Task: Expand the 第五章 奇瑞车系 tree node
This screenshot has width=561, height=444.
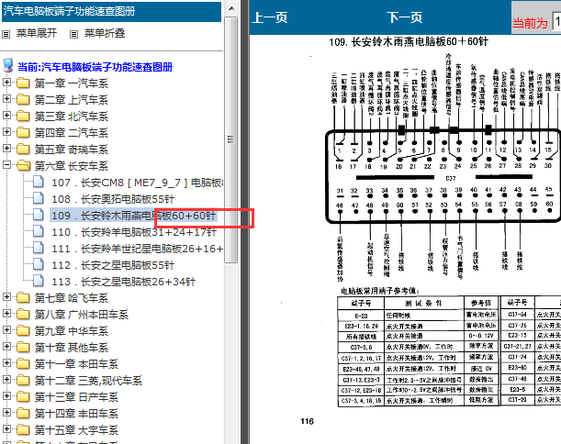Action: pyautogui.click(x=6, y=148)
